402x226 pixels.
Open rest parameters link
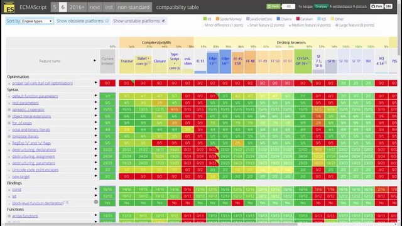25,103
